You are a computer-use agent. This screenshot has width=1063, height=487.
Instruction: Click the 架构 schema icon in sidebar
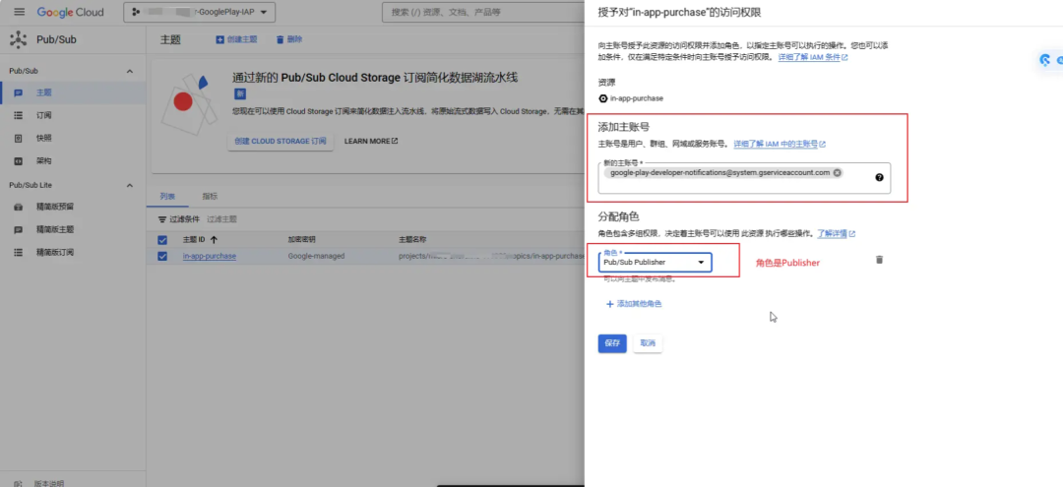tap(19, 161)
